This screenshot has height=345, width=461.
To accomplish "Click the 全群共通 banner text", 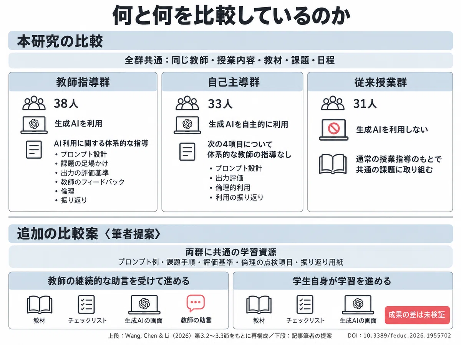I will point(230,60).
